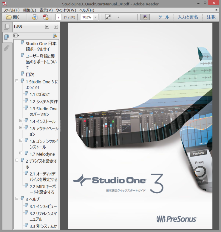The width and height of the screenshot is (221, 232).
Task: Open the 入力と署名 pane
Action: coord(188,17)
